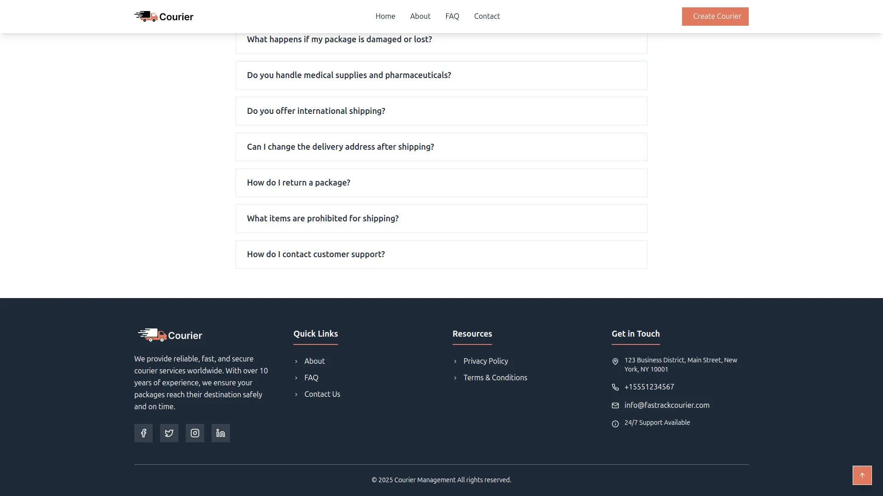Click the info@fastrackcourier.com email link
The height and width of the screenshot is (496, 883).
point(667,405)
